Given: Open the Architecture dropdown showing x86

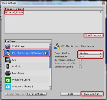Looking at the screenshot, I should (90, 57).
